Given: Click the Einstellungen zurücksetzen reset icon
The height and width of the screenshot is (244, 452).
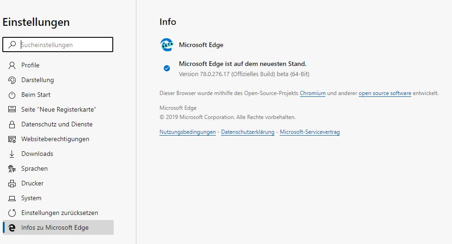Looking at the screenshot, I should coord(12,213).
